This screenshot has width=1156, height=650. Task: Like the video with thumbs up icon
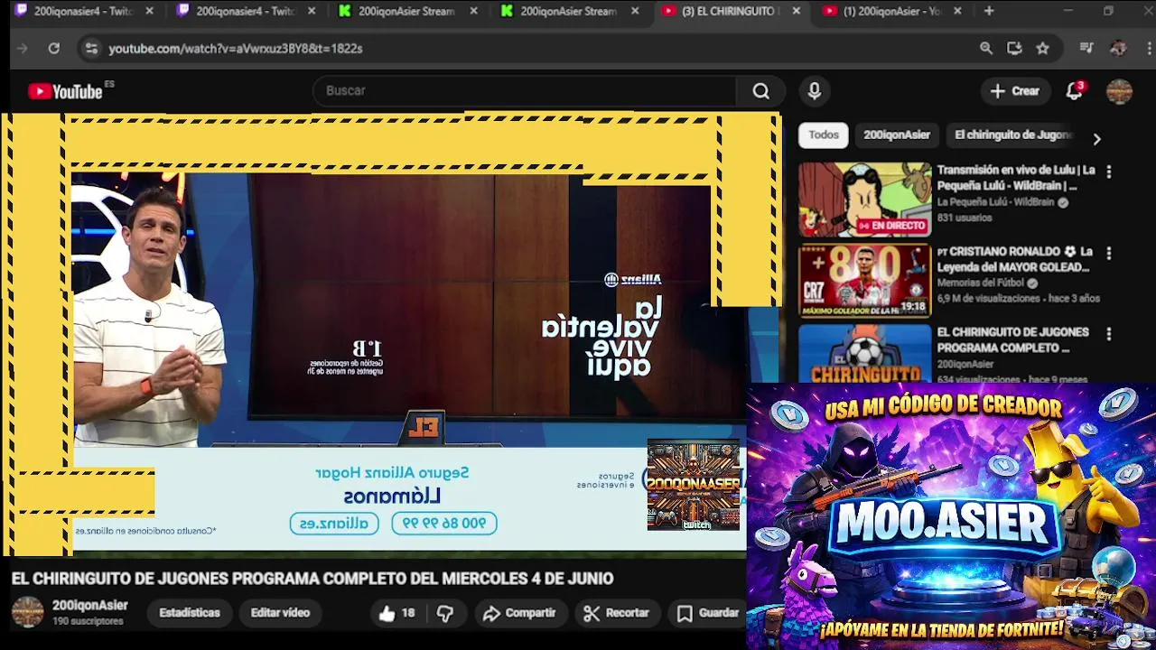(387, 614)
